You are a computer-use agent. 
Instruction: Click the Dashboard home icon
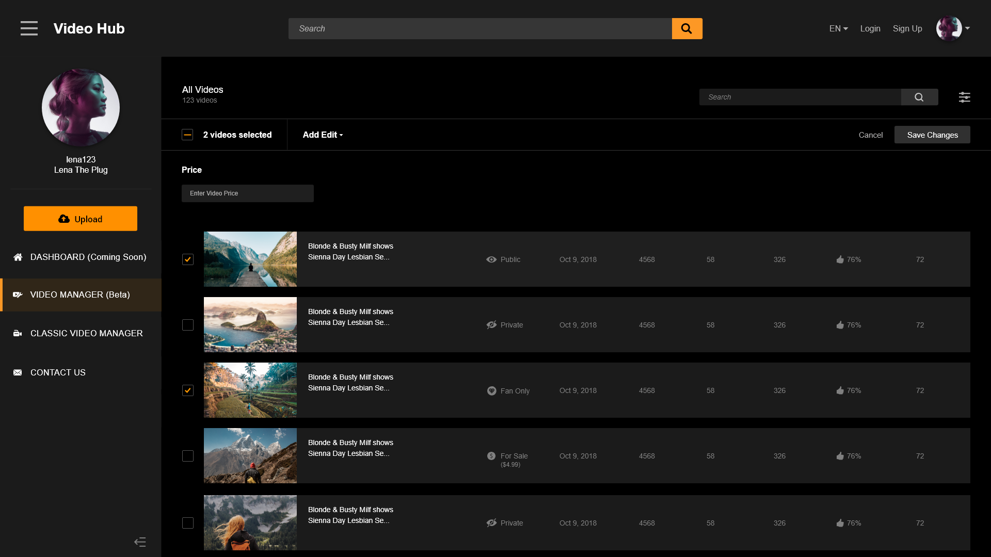tap(18, 257)
